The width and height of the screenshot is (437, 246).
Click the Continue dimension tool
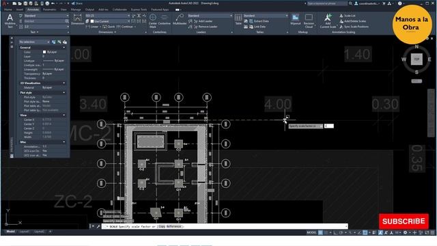pyautogui.click(x=124, y=27)
